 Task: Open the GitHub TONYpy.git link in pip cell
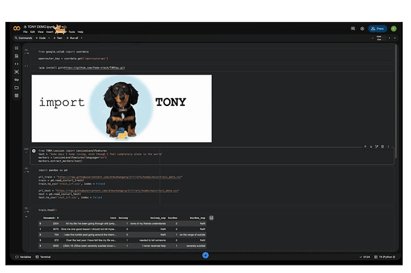(95, 68)
